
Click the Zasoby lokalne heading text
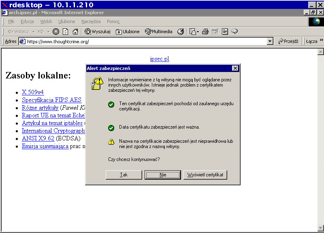pyautogui.click(x=38, y=75)
